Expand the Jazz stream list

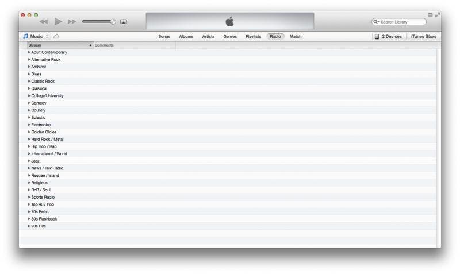pyautogui.click(x=29, y=161)
